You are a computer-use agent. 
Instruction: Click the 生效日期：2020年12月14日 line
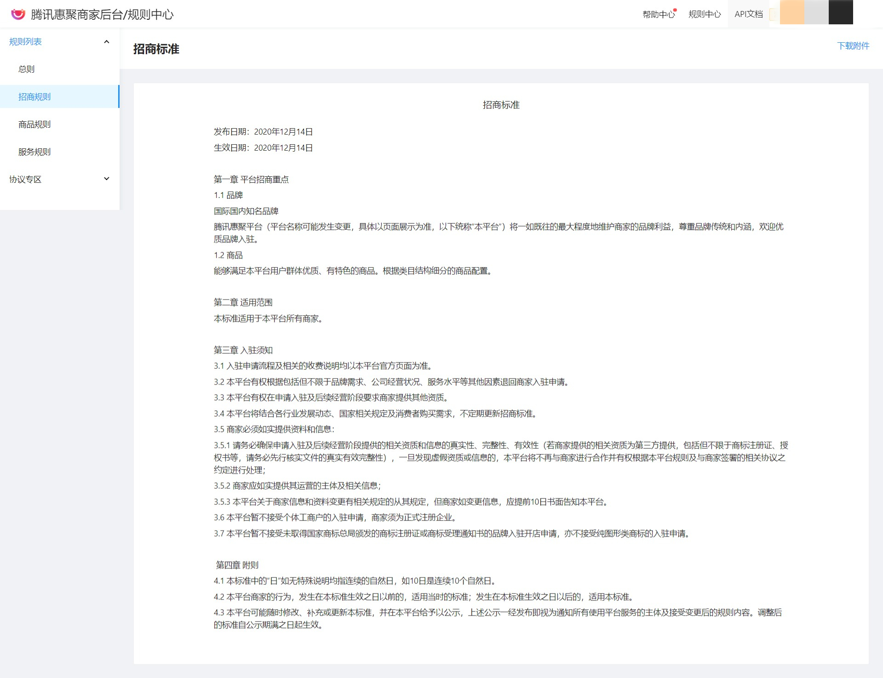coord(263,148)
